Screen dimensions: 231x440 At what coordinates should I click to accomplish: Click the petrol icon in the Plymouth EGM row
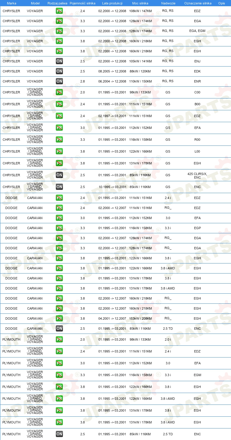59,375
